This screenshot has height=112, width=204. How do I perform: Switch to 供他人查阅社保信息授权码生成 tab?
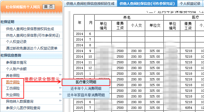[90, 3]
